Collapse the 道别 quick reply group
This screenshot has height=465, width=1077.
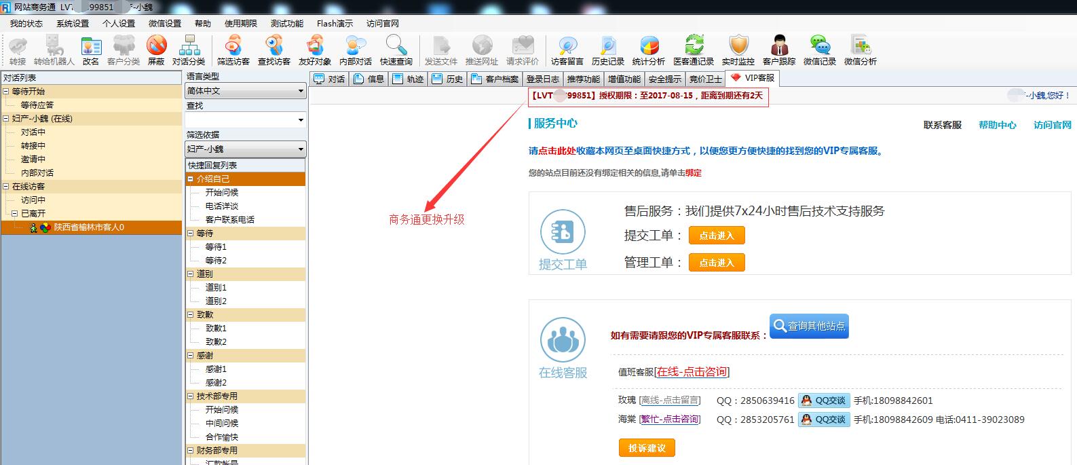191,274
